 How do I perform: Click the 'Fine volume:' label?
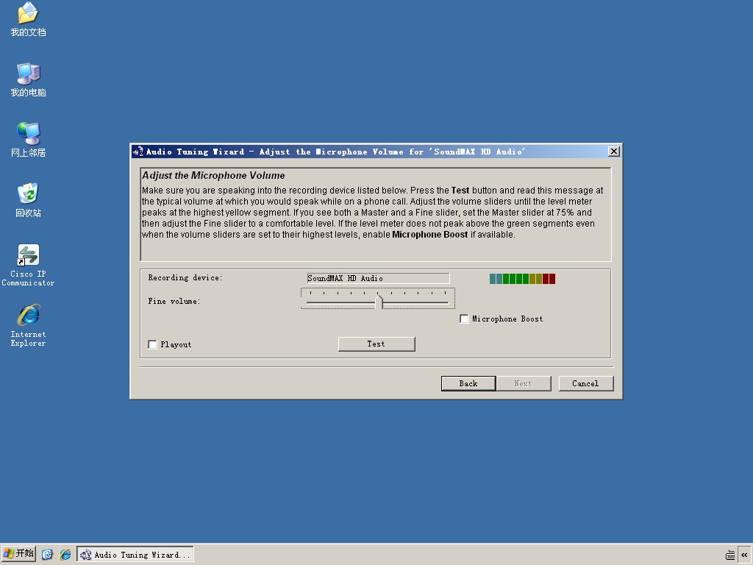[x=174, y=301]
